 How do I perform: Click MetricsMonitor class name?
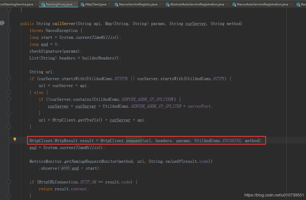pos(46,161)
